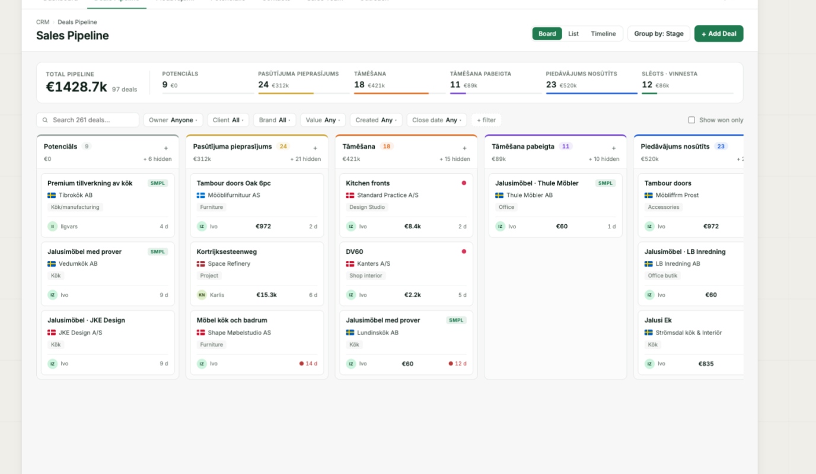Click the SMPL badge on the Lundinskök AB card
Viewport: 816px width, 474px height.
pos(456,320)
